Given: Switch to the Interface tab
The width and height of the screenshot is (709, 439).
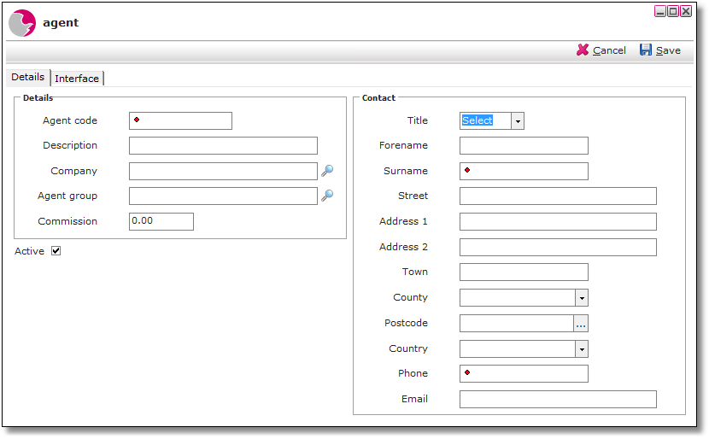Looking at the screenshot, I should pos(77,79).
